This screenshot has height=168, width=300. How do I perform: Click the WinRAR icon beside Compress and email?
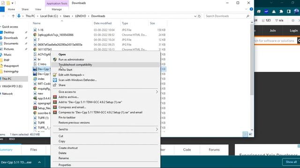pos(55,107)
